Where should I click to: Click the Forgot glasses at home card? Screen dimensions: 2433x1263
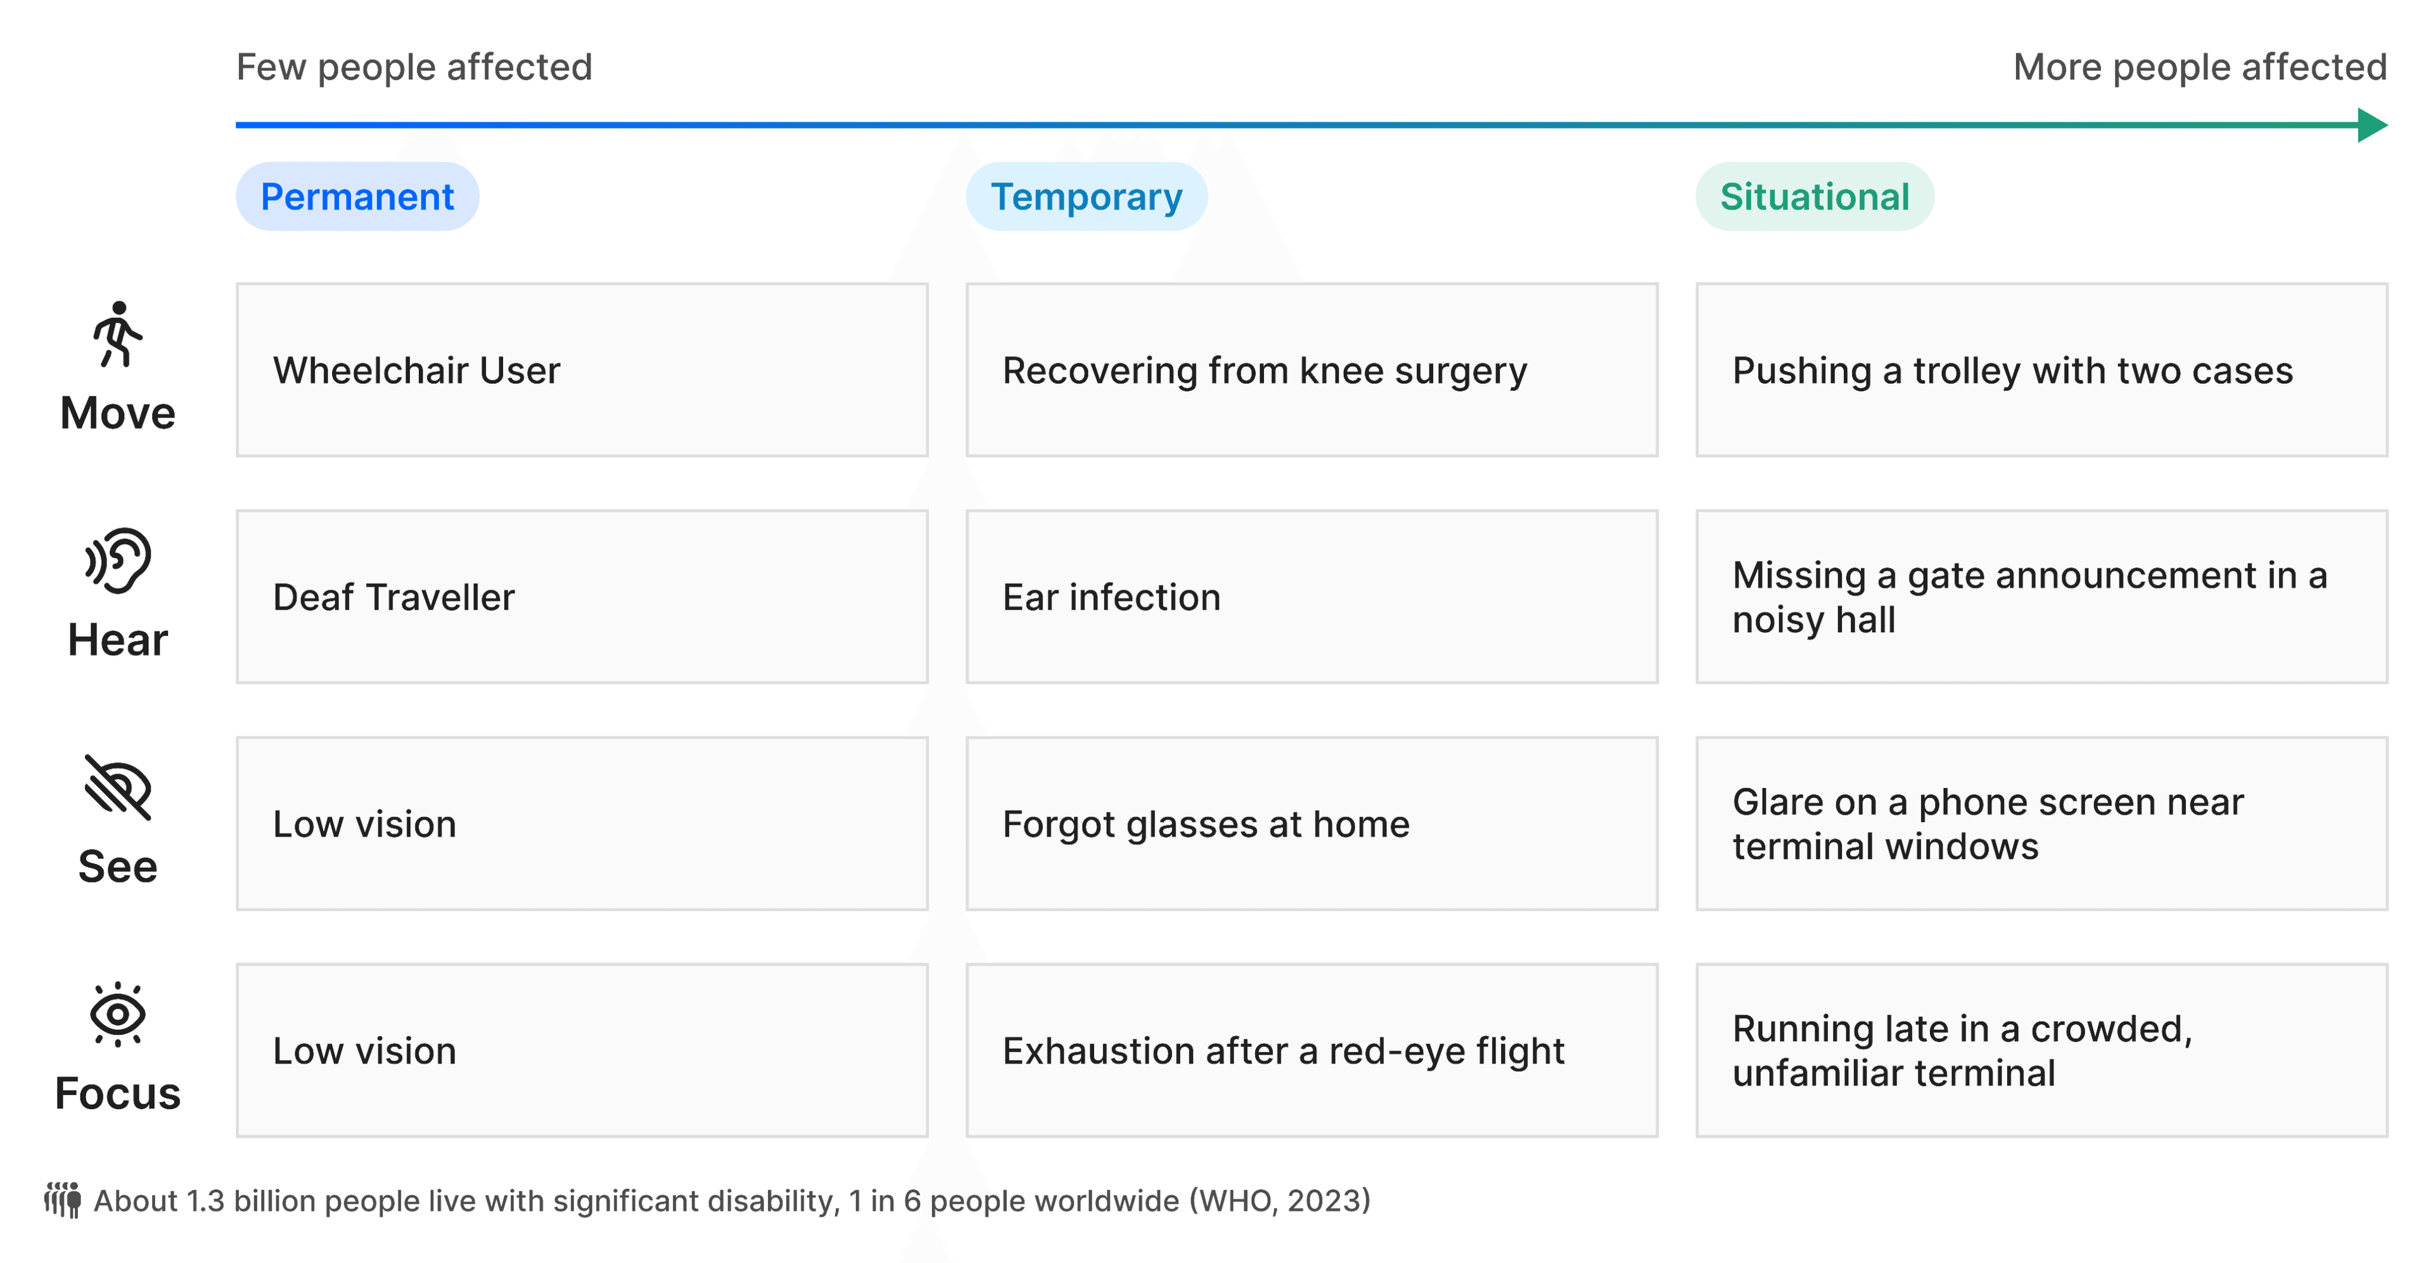1312,823
